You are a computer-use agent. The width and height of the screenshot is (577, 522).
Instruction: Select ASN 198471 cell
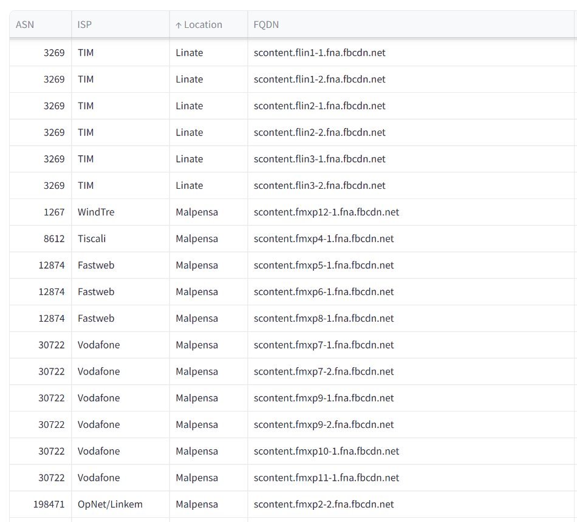click(x=49, y=504)
